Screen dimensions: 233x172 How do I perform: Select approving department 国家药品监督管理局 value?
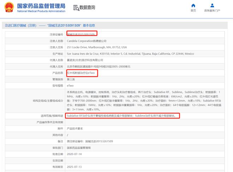(79, 148)
